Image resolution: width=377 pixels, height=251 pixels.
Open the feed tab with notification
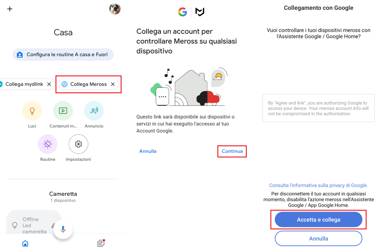[101, 243]
